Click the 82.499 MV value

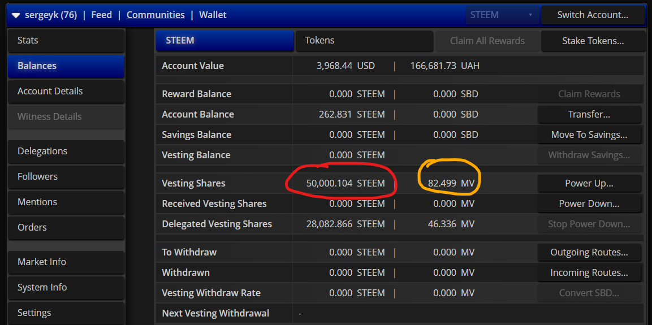tap(451, 183)
